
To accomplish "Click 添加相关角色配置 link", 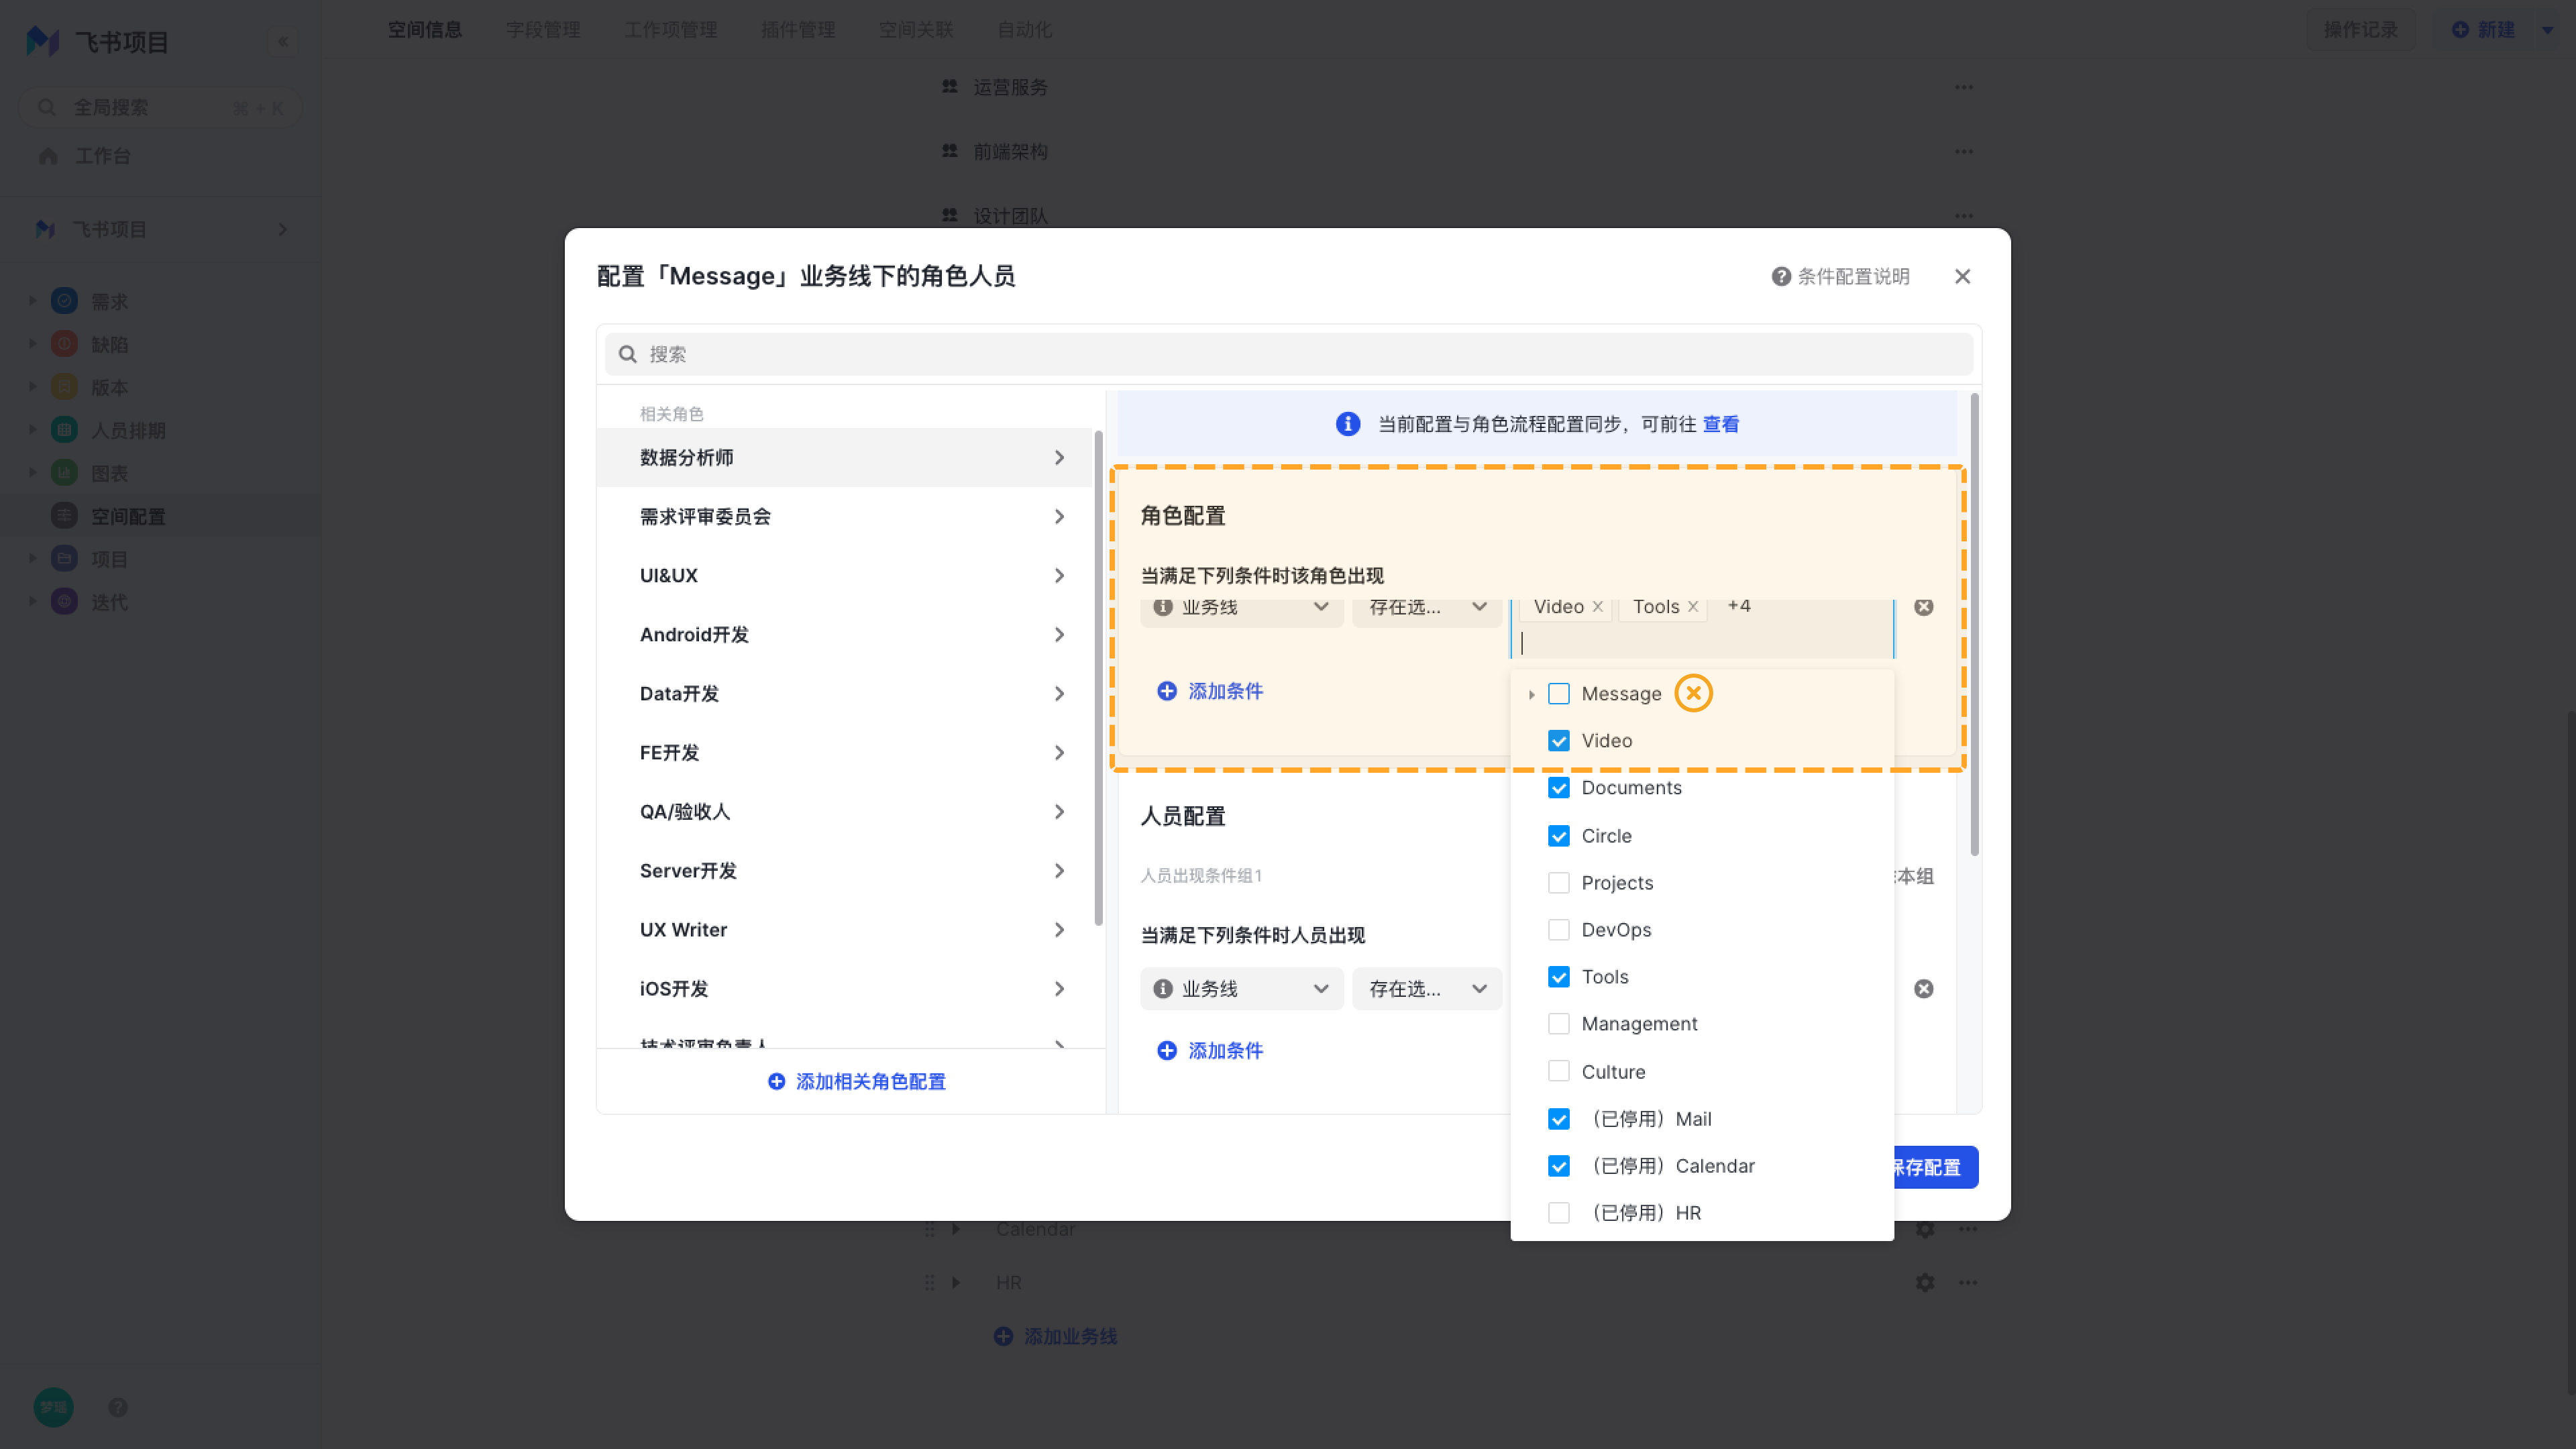I will (x=856, y=1081).
